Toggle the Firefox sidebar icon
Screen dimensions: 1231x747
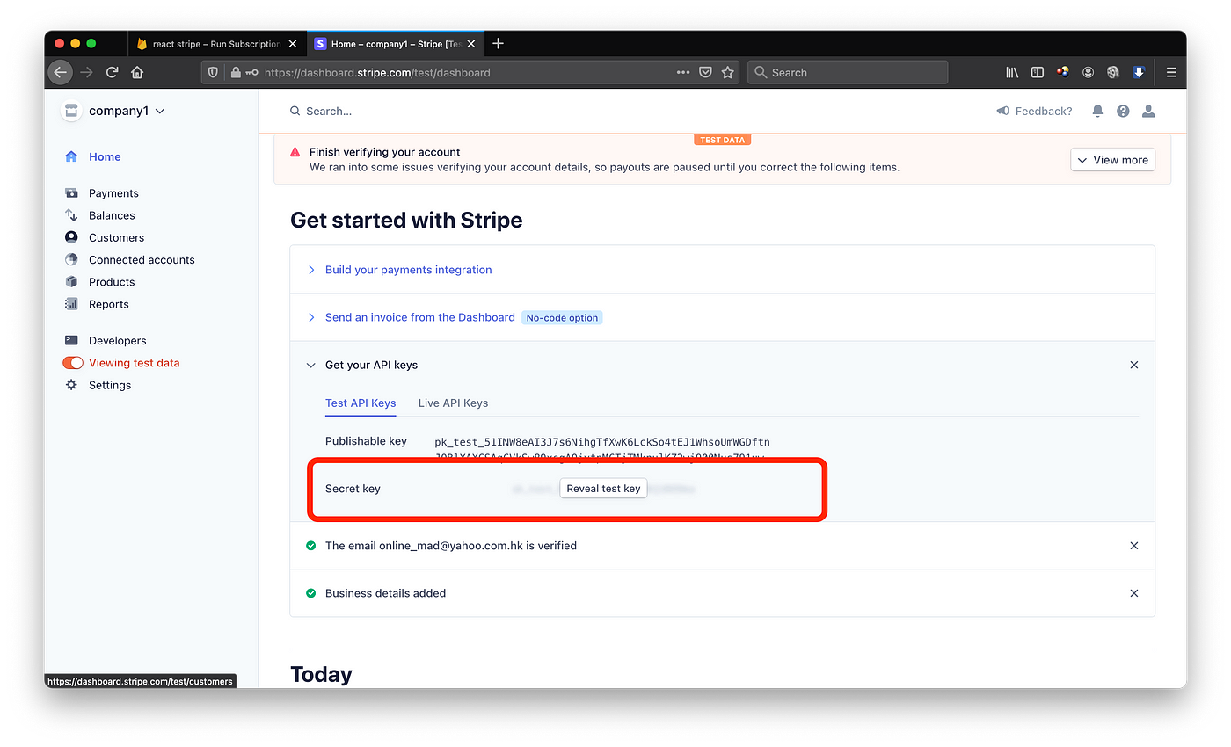tap(1038, 72)
